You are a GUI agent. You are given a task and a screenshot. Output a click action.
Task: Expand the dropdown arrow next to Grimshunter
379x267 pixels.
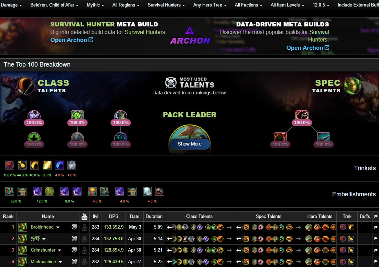59,251
